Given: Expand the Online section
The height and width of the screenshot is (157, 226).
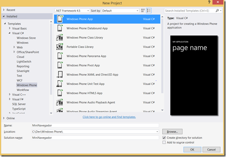Looking at the screenshot, I should 4,118.
